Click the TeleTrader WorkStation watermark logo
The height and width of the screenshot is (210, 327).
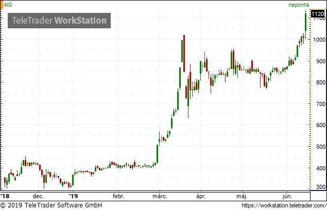pyautogui.click(x=59, y=21)
